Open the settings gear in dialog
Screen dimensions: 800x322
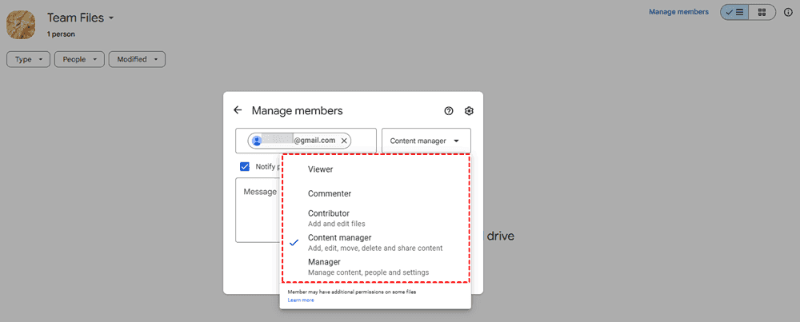click(x=470, y=111)
